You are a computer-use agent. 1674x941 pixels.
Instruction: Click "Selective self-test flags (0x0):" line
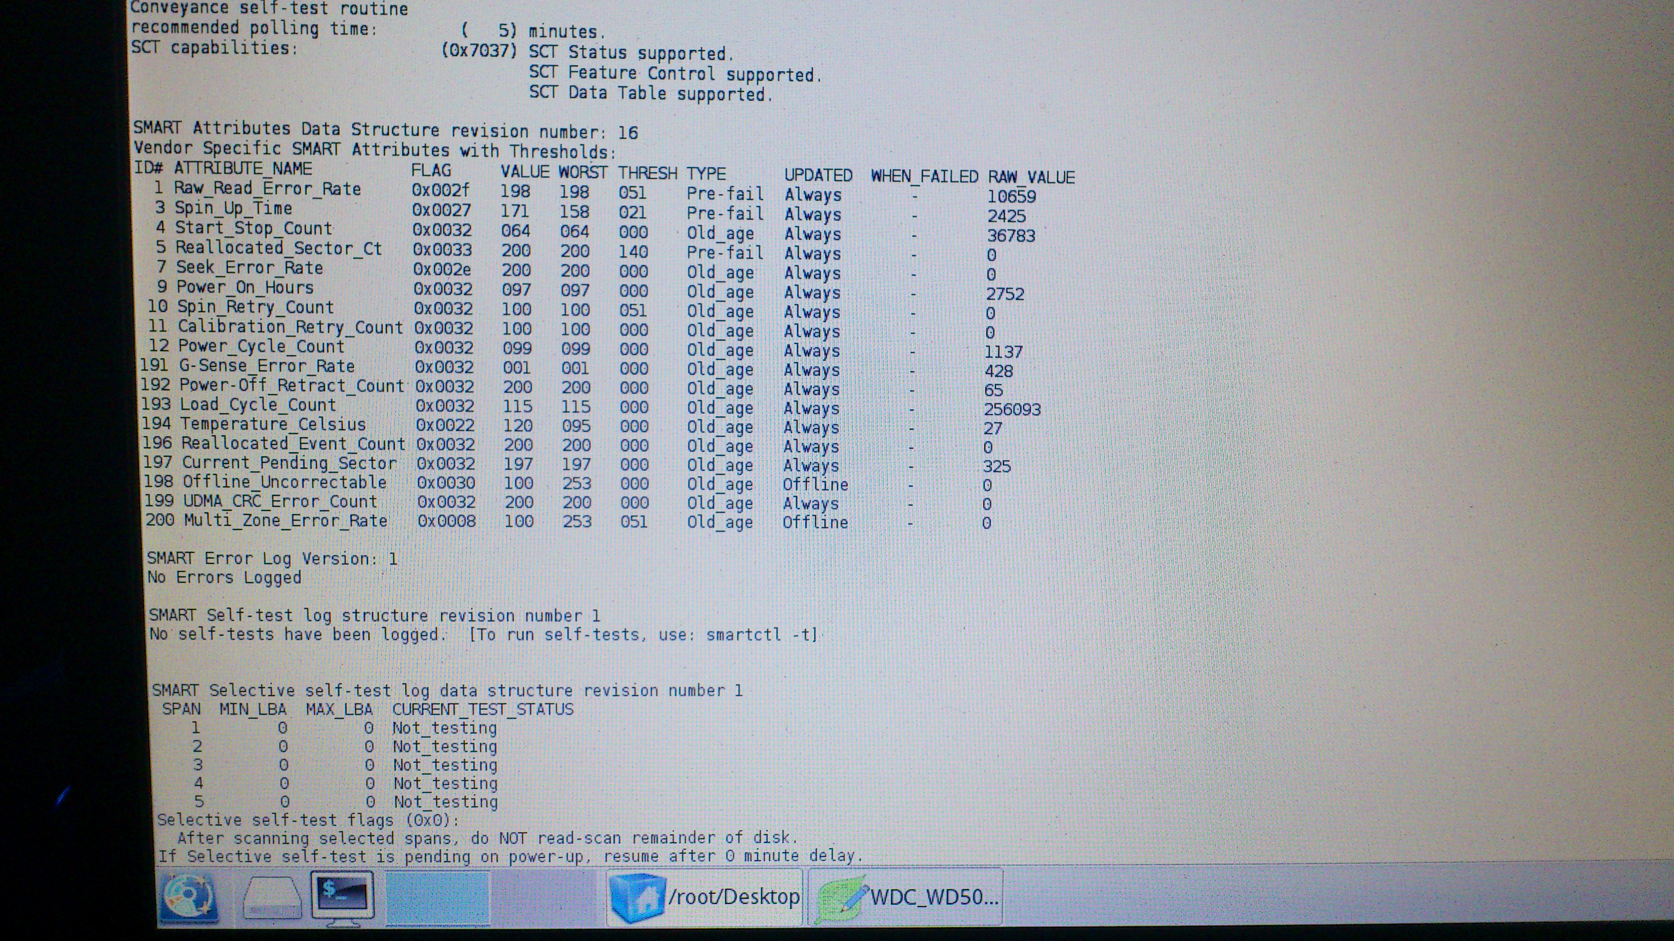pos(309,820)
